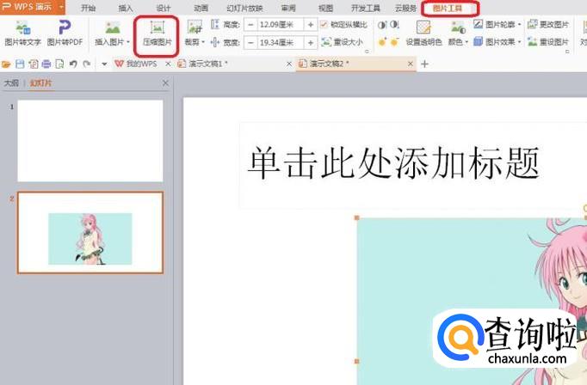Close the 我的WPS tab

[x=168, y=64]
